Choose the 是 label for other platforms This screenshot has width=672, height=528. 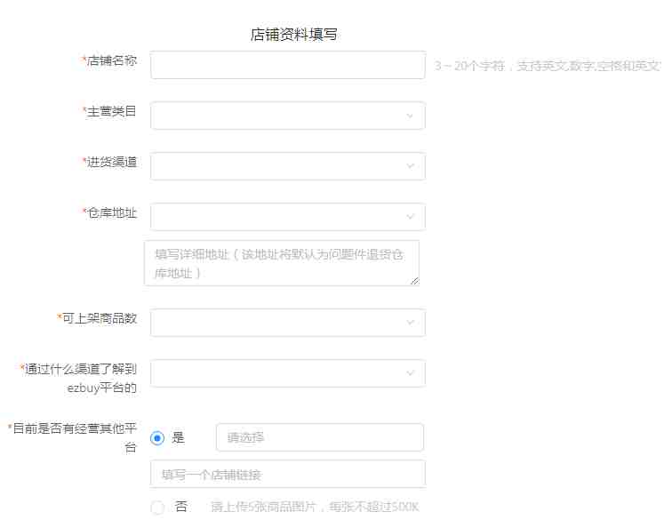point(178,437)
